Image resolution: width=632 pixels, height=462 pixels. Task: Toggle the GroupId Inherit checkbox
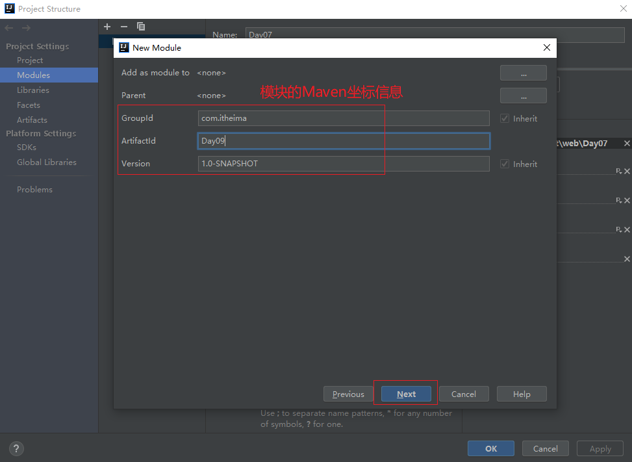pos(505,119)
